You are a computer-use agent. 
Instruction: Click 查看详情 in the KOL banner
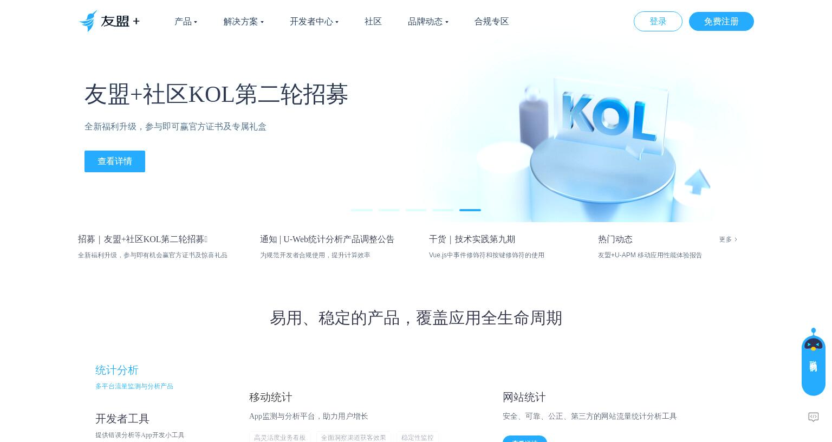115,161
